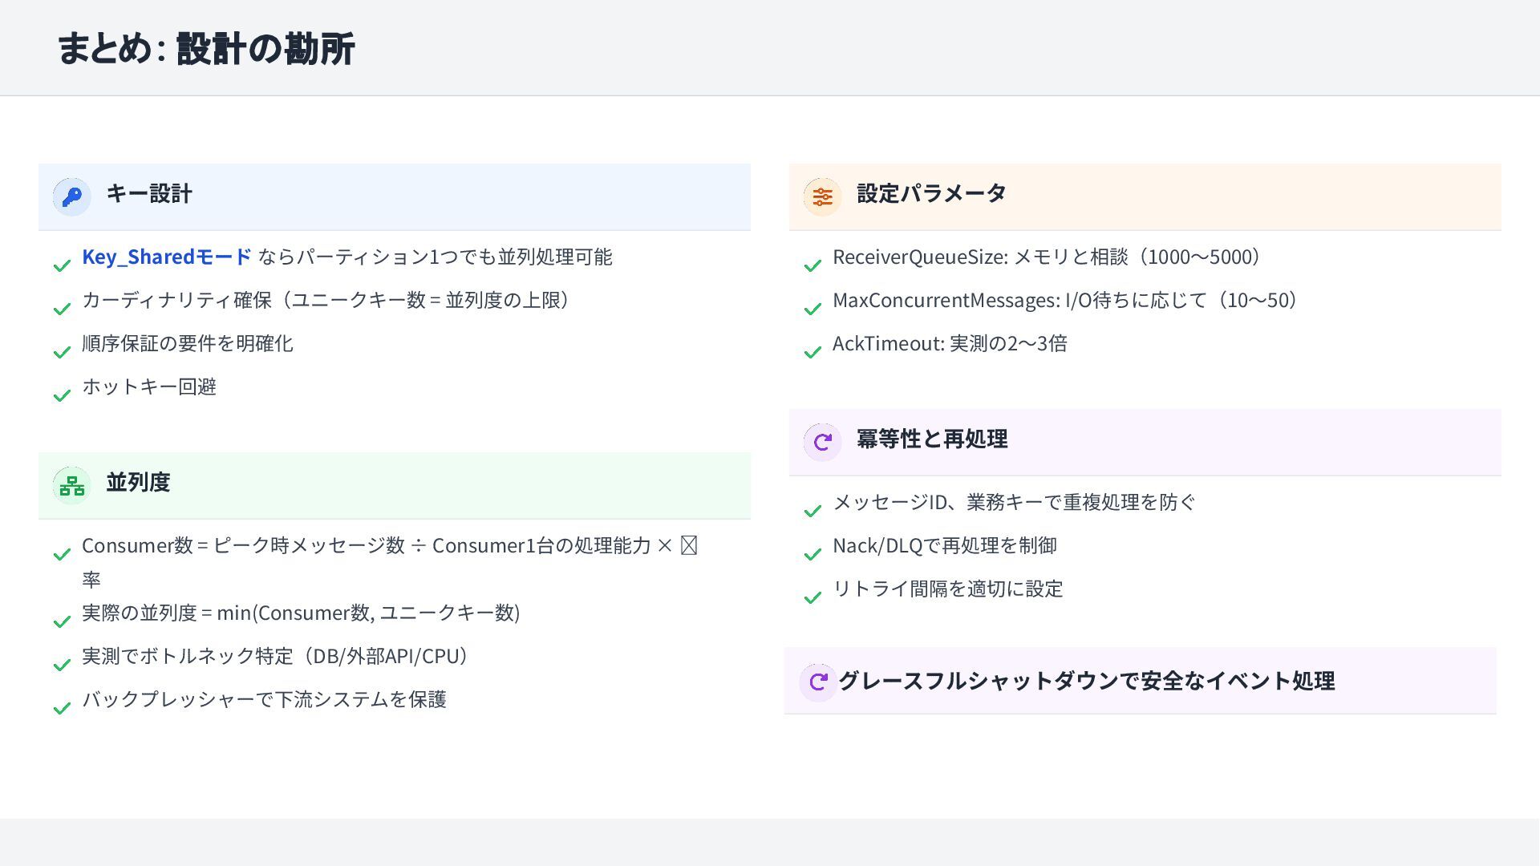
Task: Click the checkmark beside バックプレッシャー line
Action: (x=62, y=708)
